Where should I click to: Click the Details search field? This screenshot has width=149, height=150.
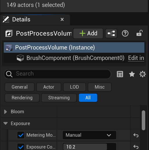coord(58,74)
